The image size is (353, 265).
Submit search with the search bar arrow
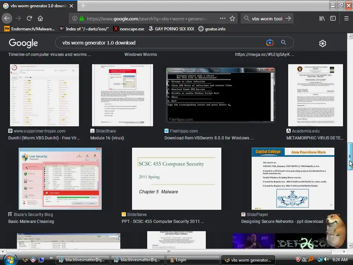tap(288, 19)
